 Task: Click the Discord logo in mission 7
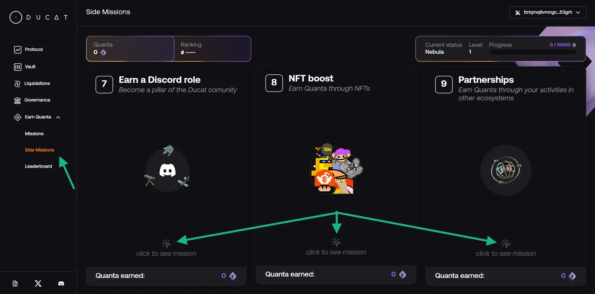click(x=167, y=170)
